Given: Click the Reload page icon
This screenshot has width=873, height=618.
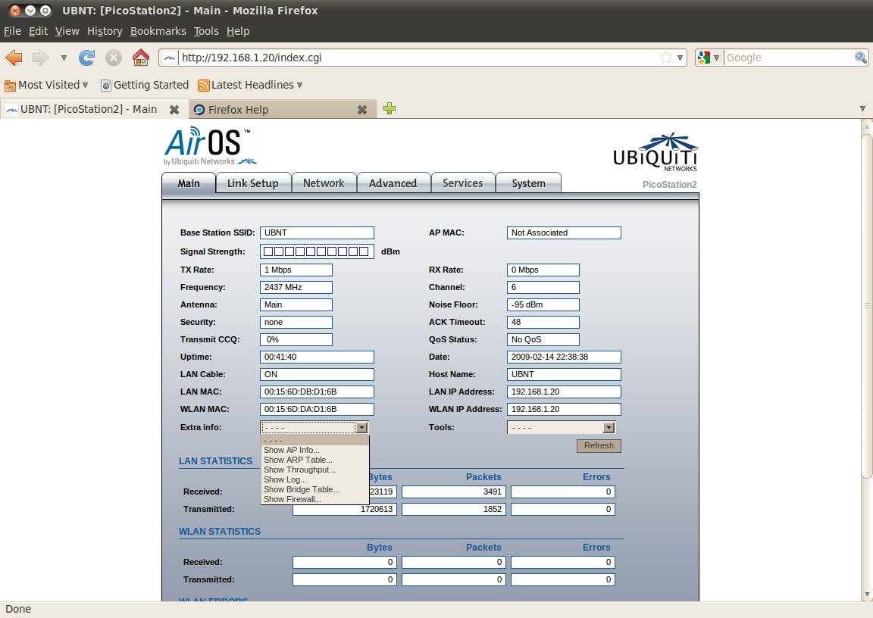Looking at the screenshot, I should pyautogui.click(x=87, y=58).
